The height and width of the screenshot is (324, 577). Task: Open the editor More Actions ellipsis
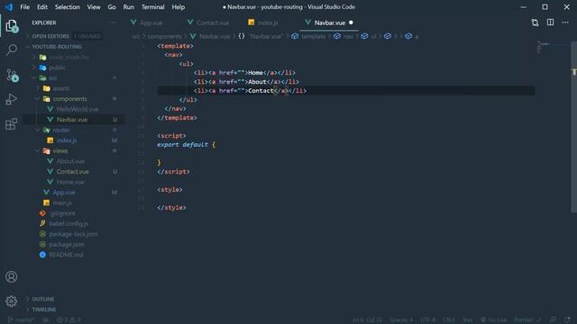tap(565, 22)
